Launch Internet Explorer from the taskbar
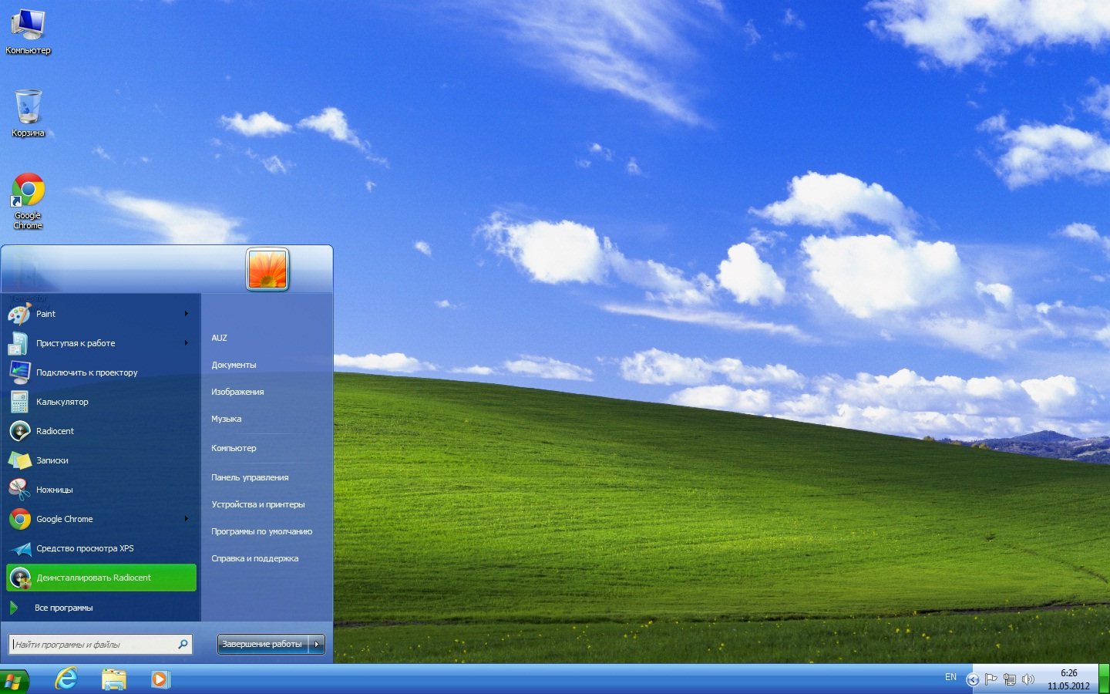 coord(67,679)
